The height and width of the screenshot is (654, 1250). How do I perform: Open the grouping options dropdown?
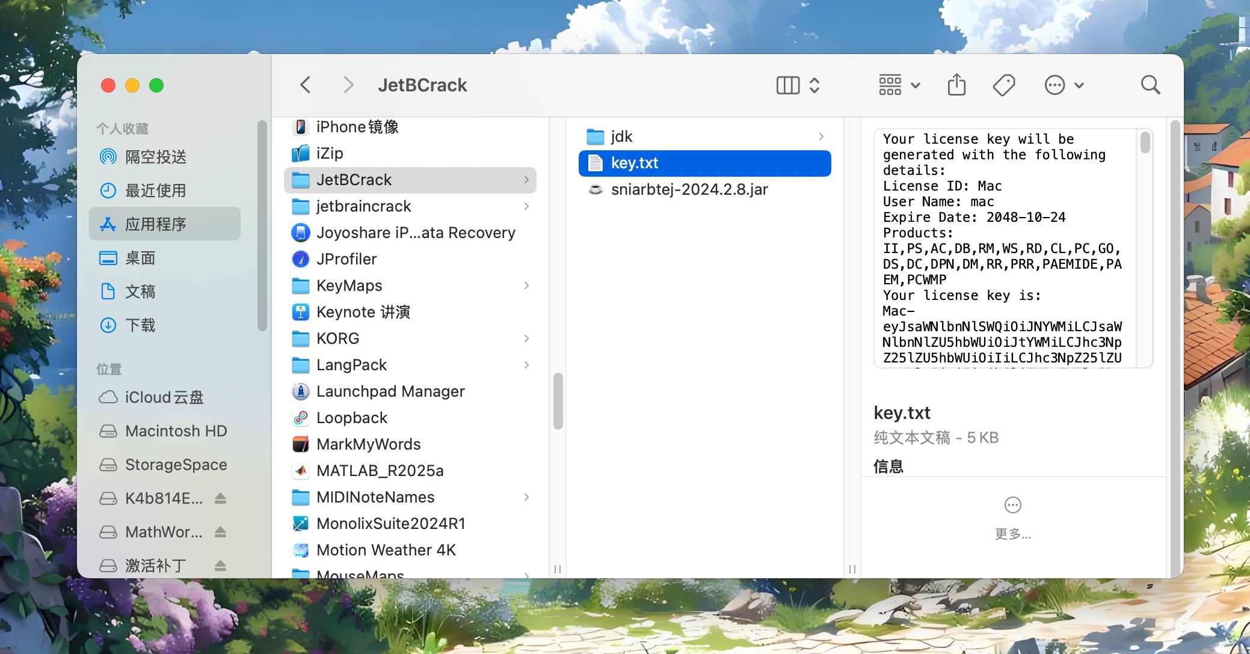[x=899, y=85]
